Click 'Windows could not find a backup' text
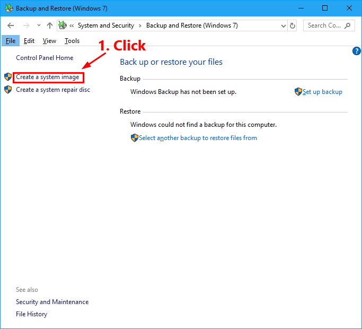The width and height of the screenshot is (362, 329). click(x=204, y=125)
